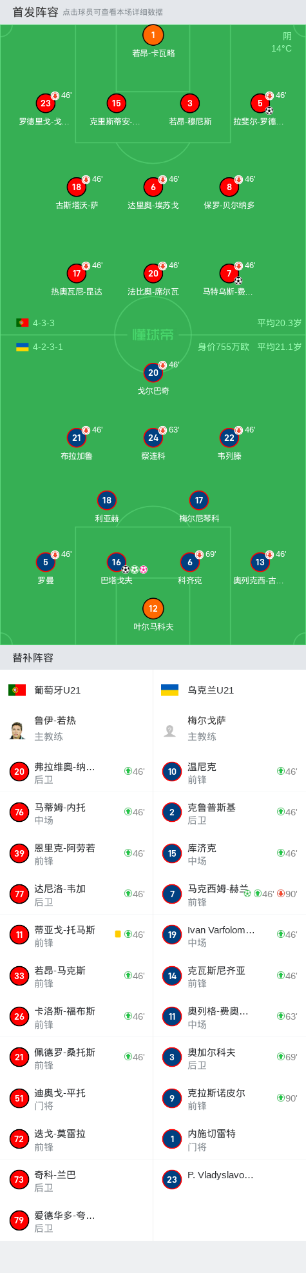View coach 鲁伊-若热 photo
The image size is (306, 1273).
(17, 730)
